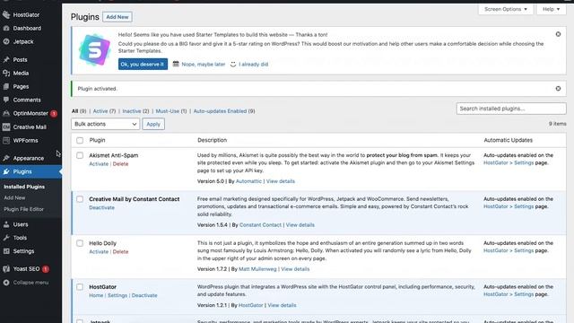Click the OptinMonster icon
574x323 pixels.
click(6, 113)
